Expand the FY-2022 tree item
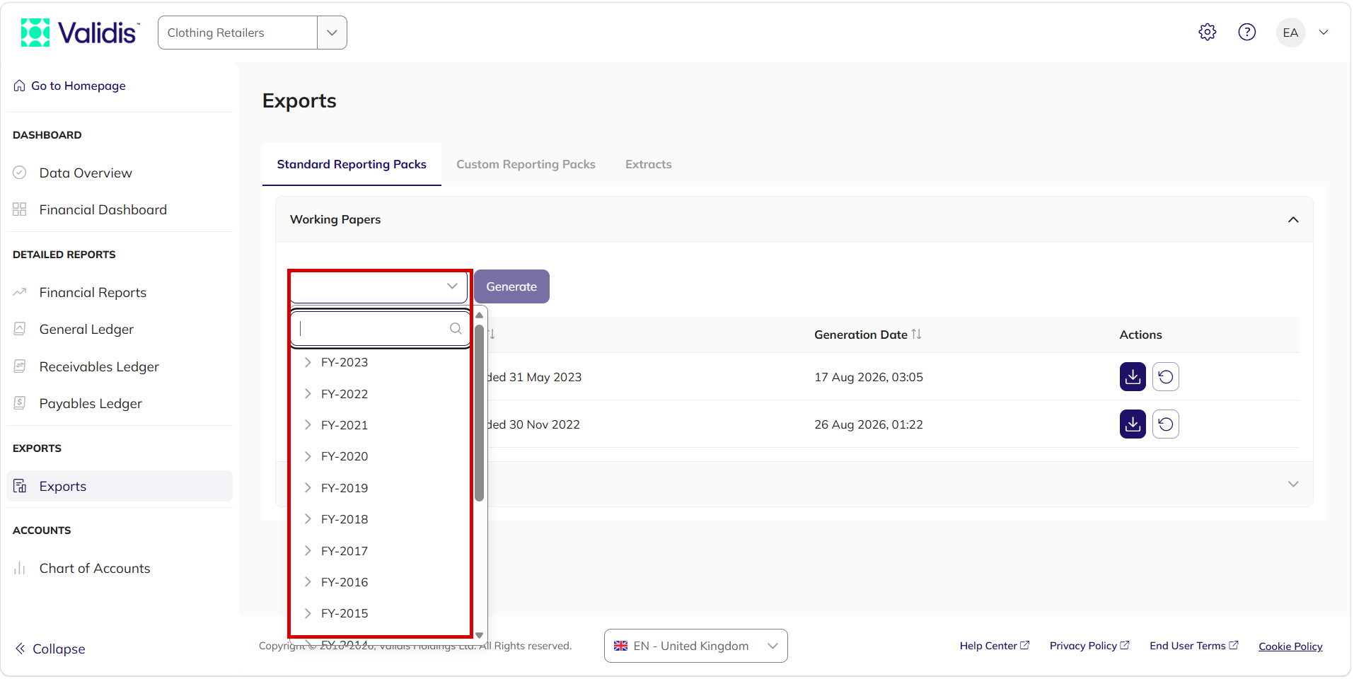 point(308,394)
